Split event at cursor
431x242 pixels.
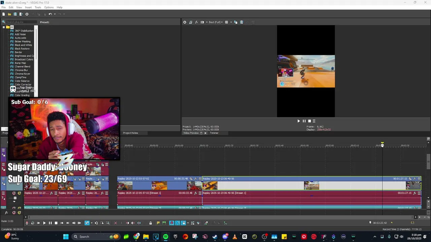pos(139,223)
